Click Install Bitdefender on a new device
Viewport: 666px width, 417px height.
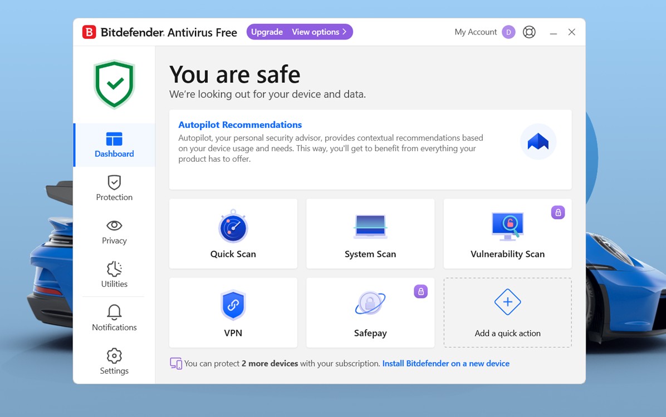(x=445, y=363)
